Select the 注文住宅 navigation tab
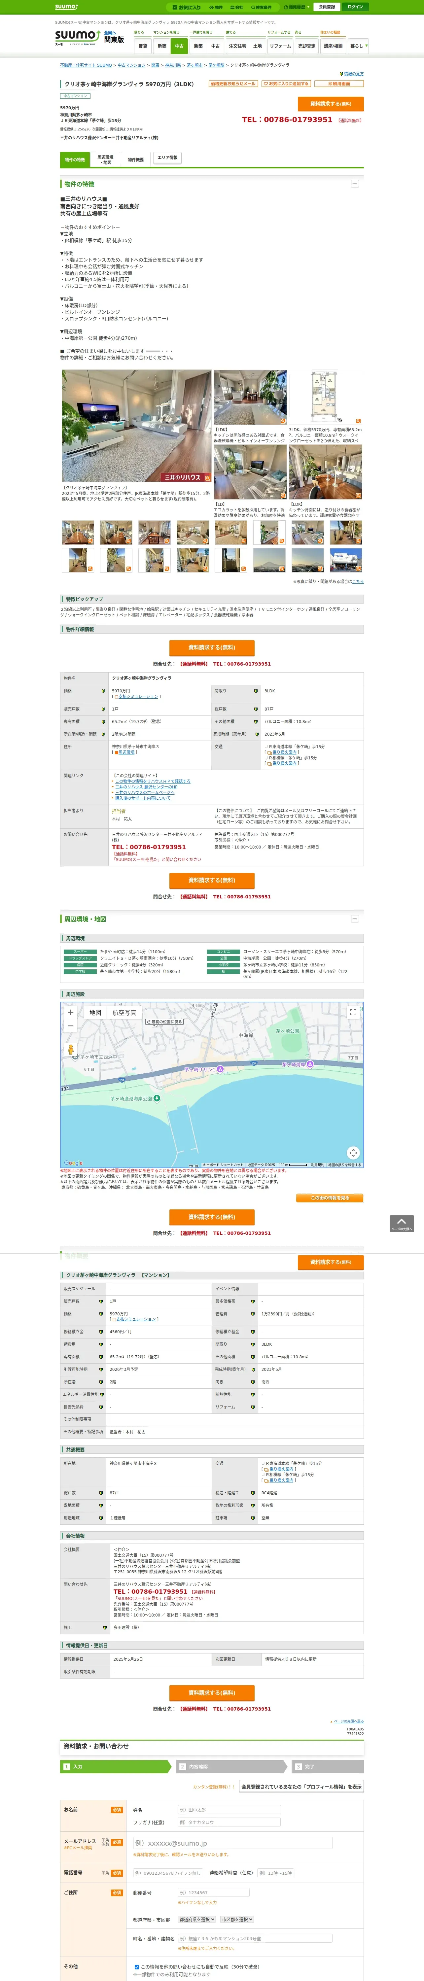 (x=237, y=46)
